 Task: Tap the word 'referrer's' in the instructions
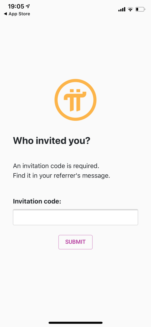pos(67,176)
